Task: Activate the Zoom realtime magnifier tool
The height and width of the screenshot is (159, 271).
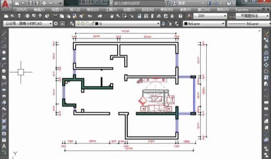Action: 118,16
